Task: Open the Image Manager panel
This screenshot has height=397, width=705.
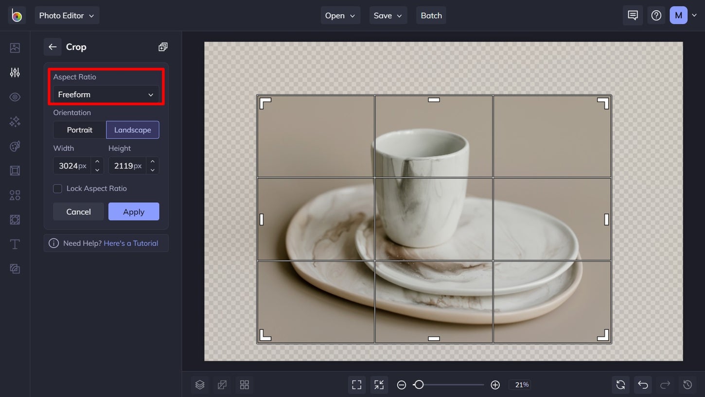Action: [15, 47]
